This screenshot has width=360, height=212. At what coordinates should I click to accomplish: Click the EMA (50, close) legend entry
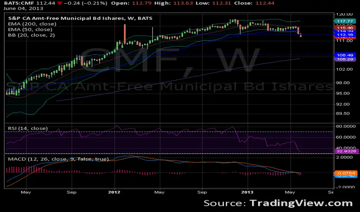(30, 30)
